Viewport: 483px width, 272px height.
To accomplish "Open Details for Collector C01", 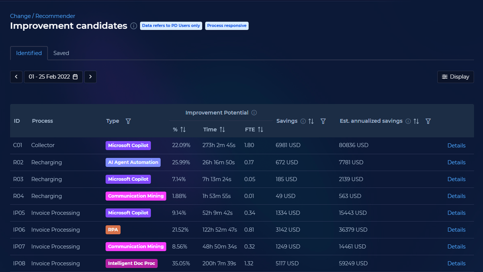I will pos(456,145).
